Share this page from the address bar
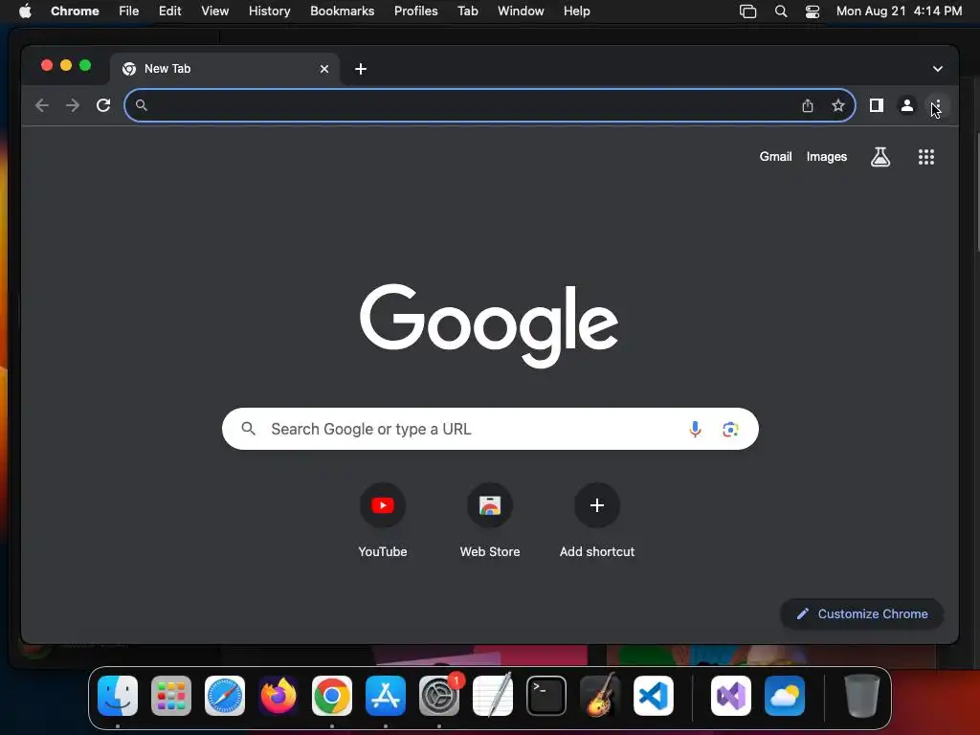Viewport: 980px width, 735px height. 808,105
